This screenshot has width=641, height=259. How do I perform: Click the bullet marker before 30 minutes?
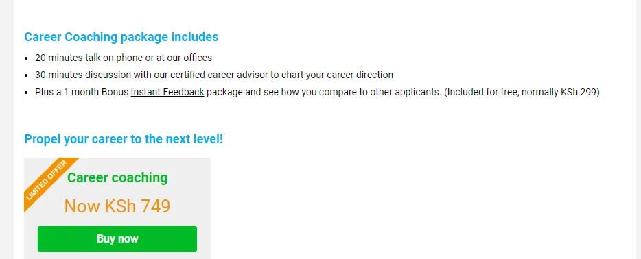27,75
